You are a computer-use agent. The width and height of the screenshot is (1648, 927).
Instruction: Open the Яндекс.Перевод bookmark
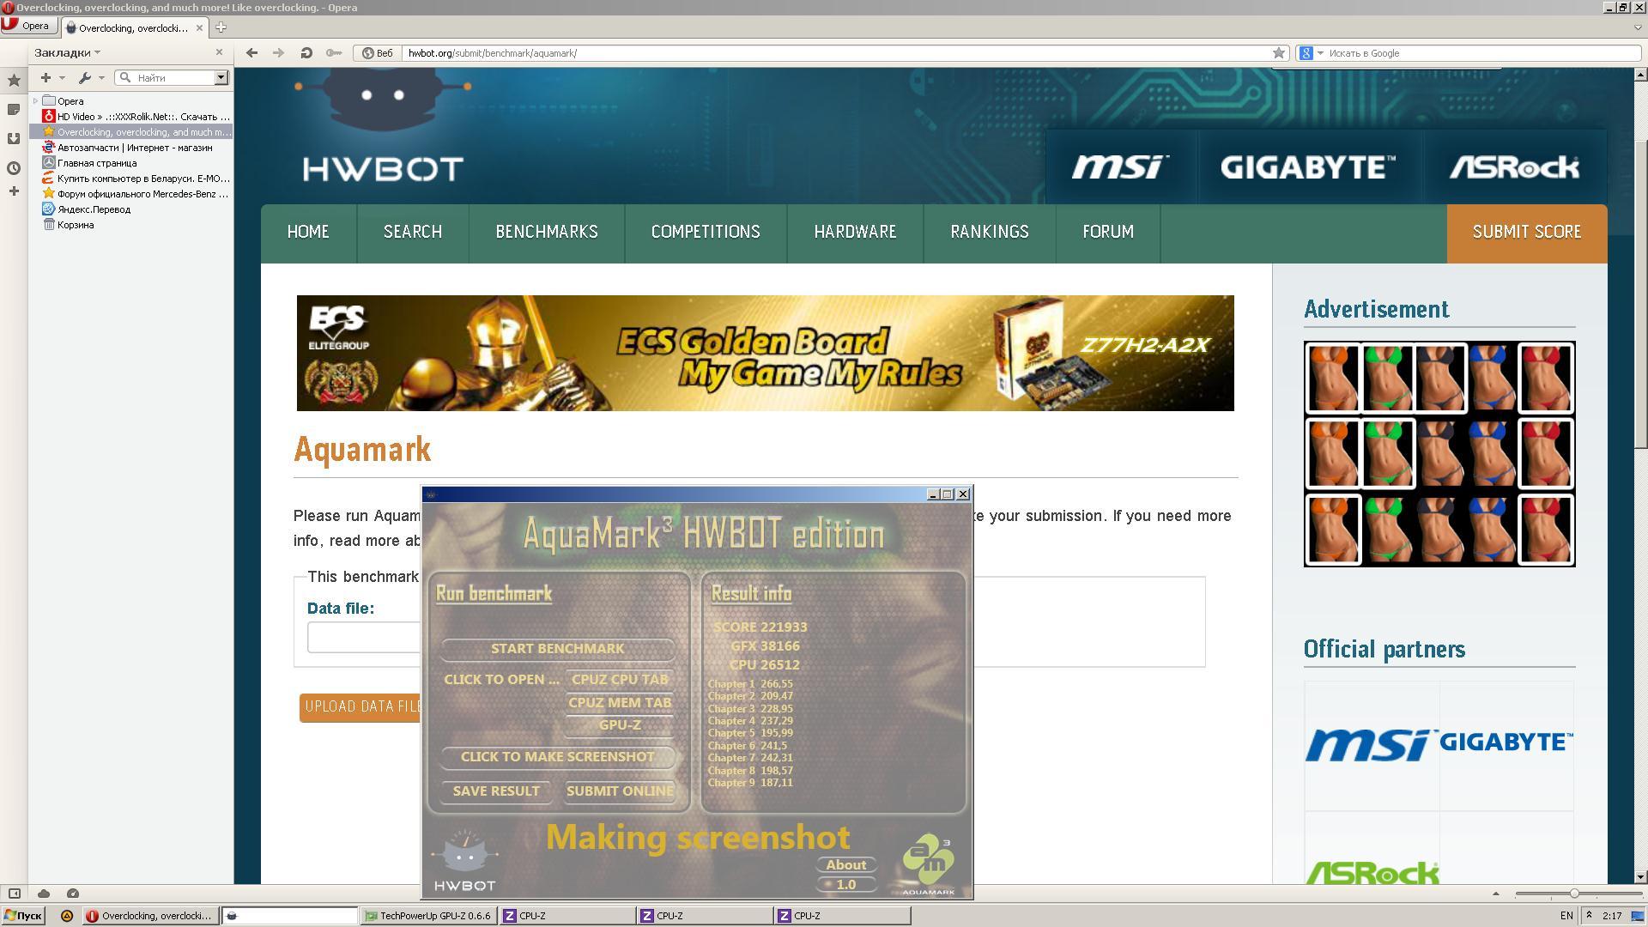tap(94, 209)
